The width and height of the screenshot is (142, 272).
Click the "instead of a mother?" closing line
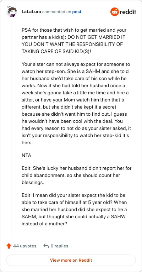coord(44,224)
